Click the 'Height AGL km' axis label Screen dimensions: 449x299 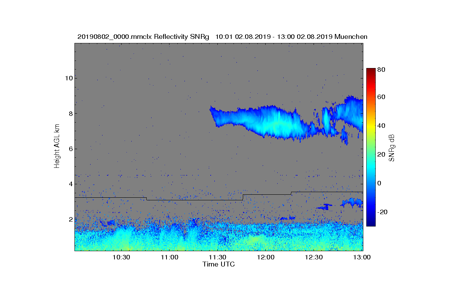[x=57, y=147]
